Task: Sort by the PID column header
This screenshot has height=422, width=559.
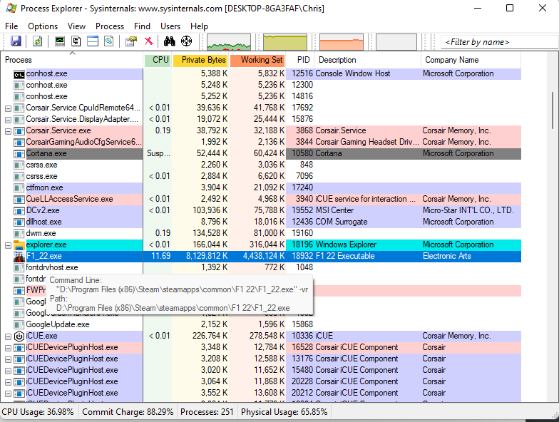Action: point(299,60)
